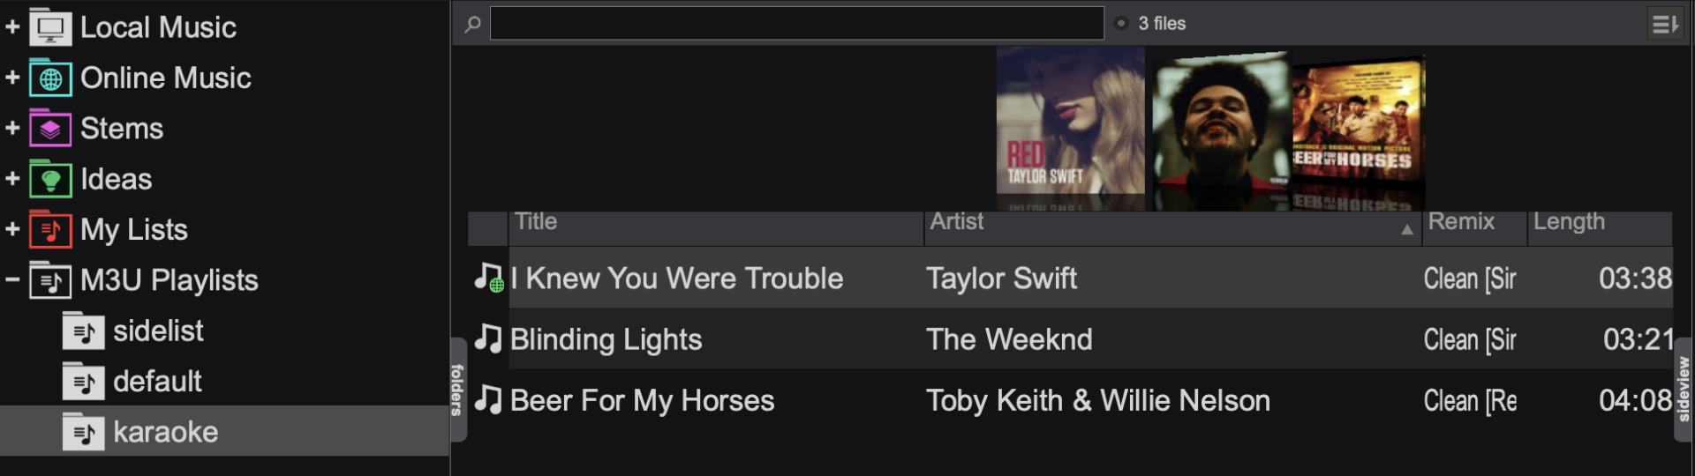The height and width of the screenshot is (476, 1695).
Task: Open the sidelist playlist
Action: [x=158, y=331]
